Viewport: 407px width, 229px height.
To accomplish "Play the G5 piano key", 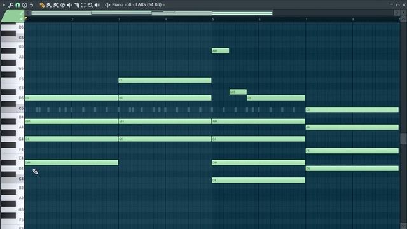I will click(x=13, y=68).
